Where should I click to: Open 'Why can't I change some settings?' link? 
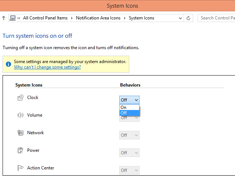pyautogui.click(x=47, y=67)
